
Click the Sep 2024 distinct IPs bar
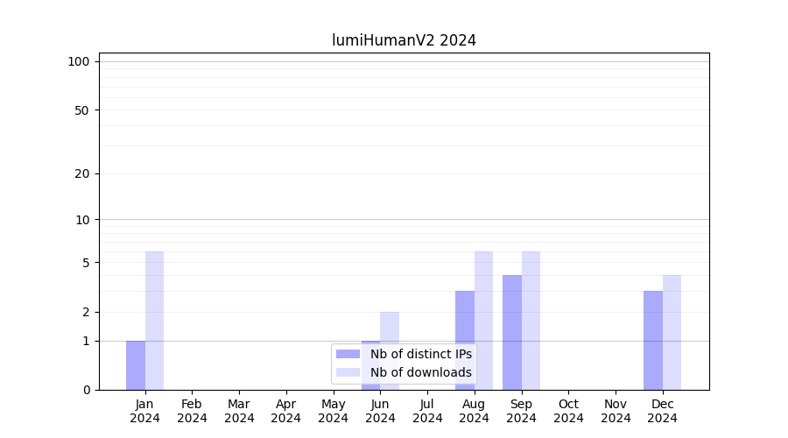click(512, 332)
